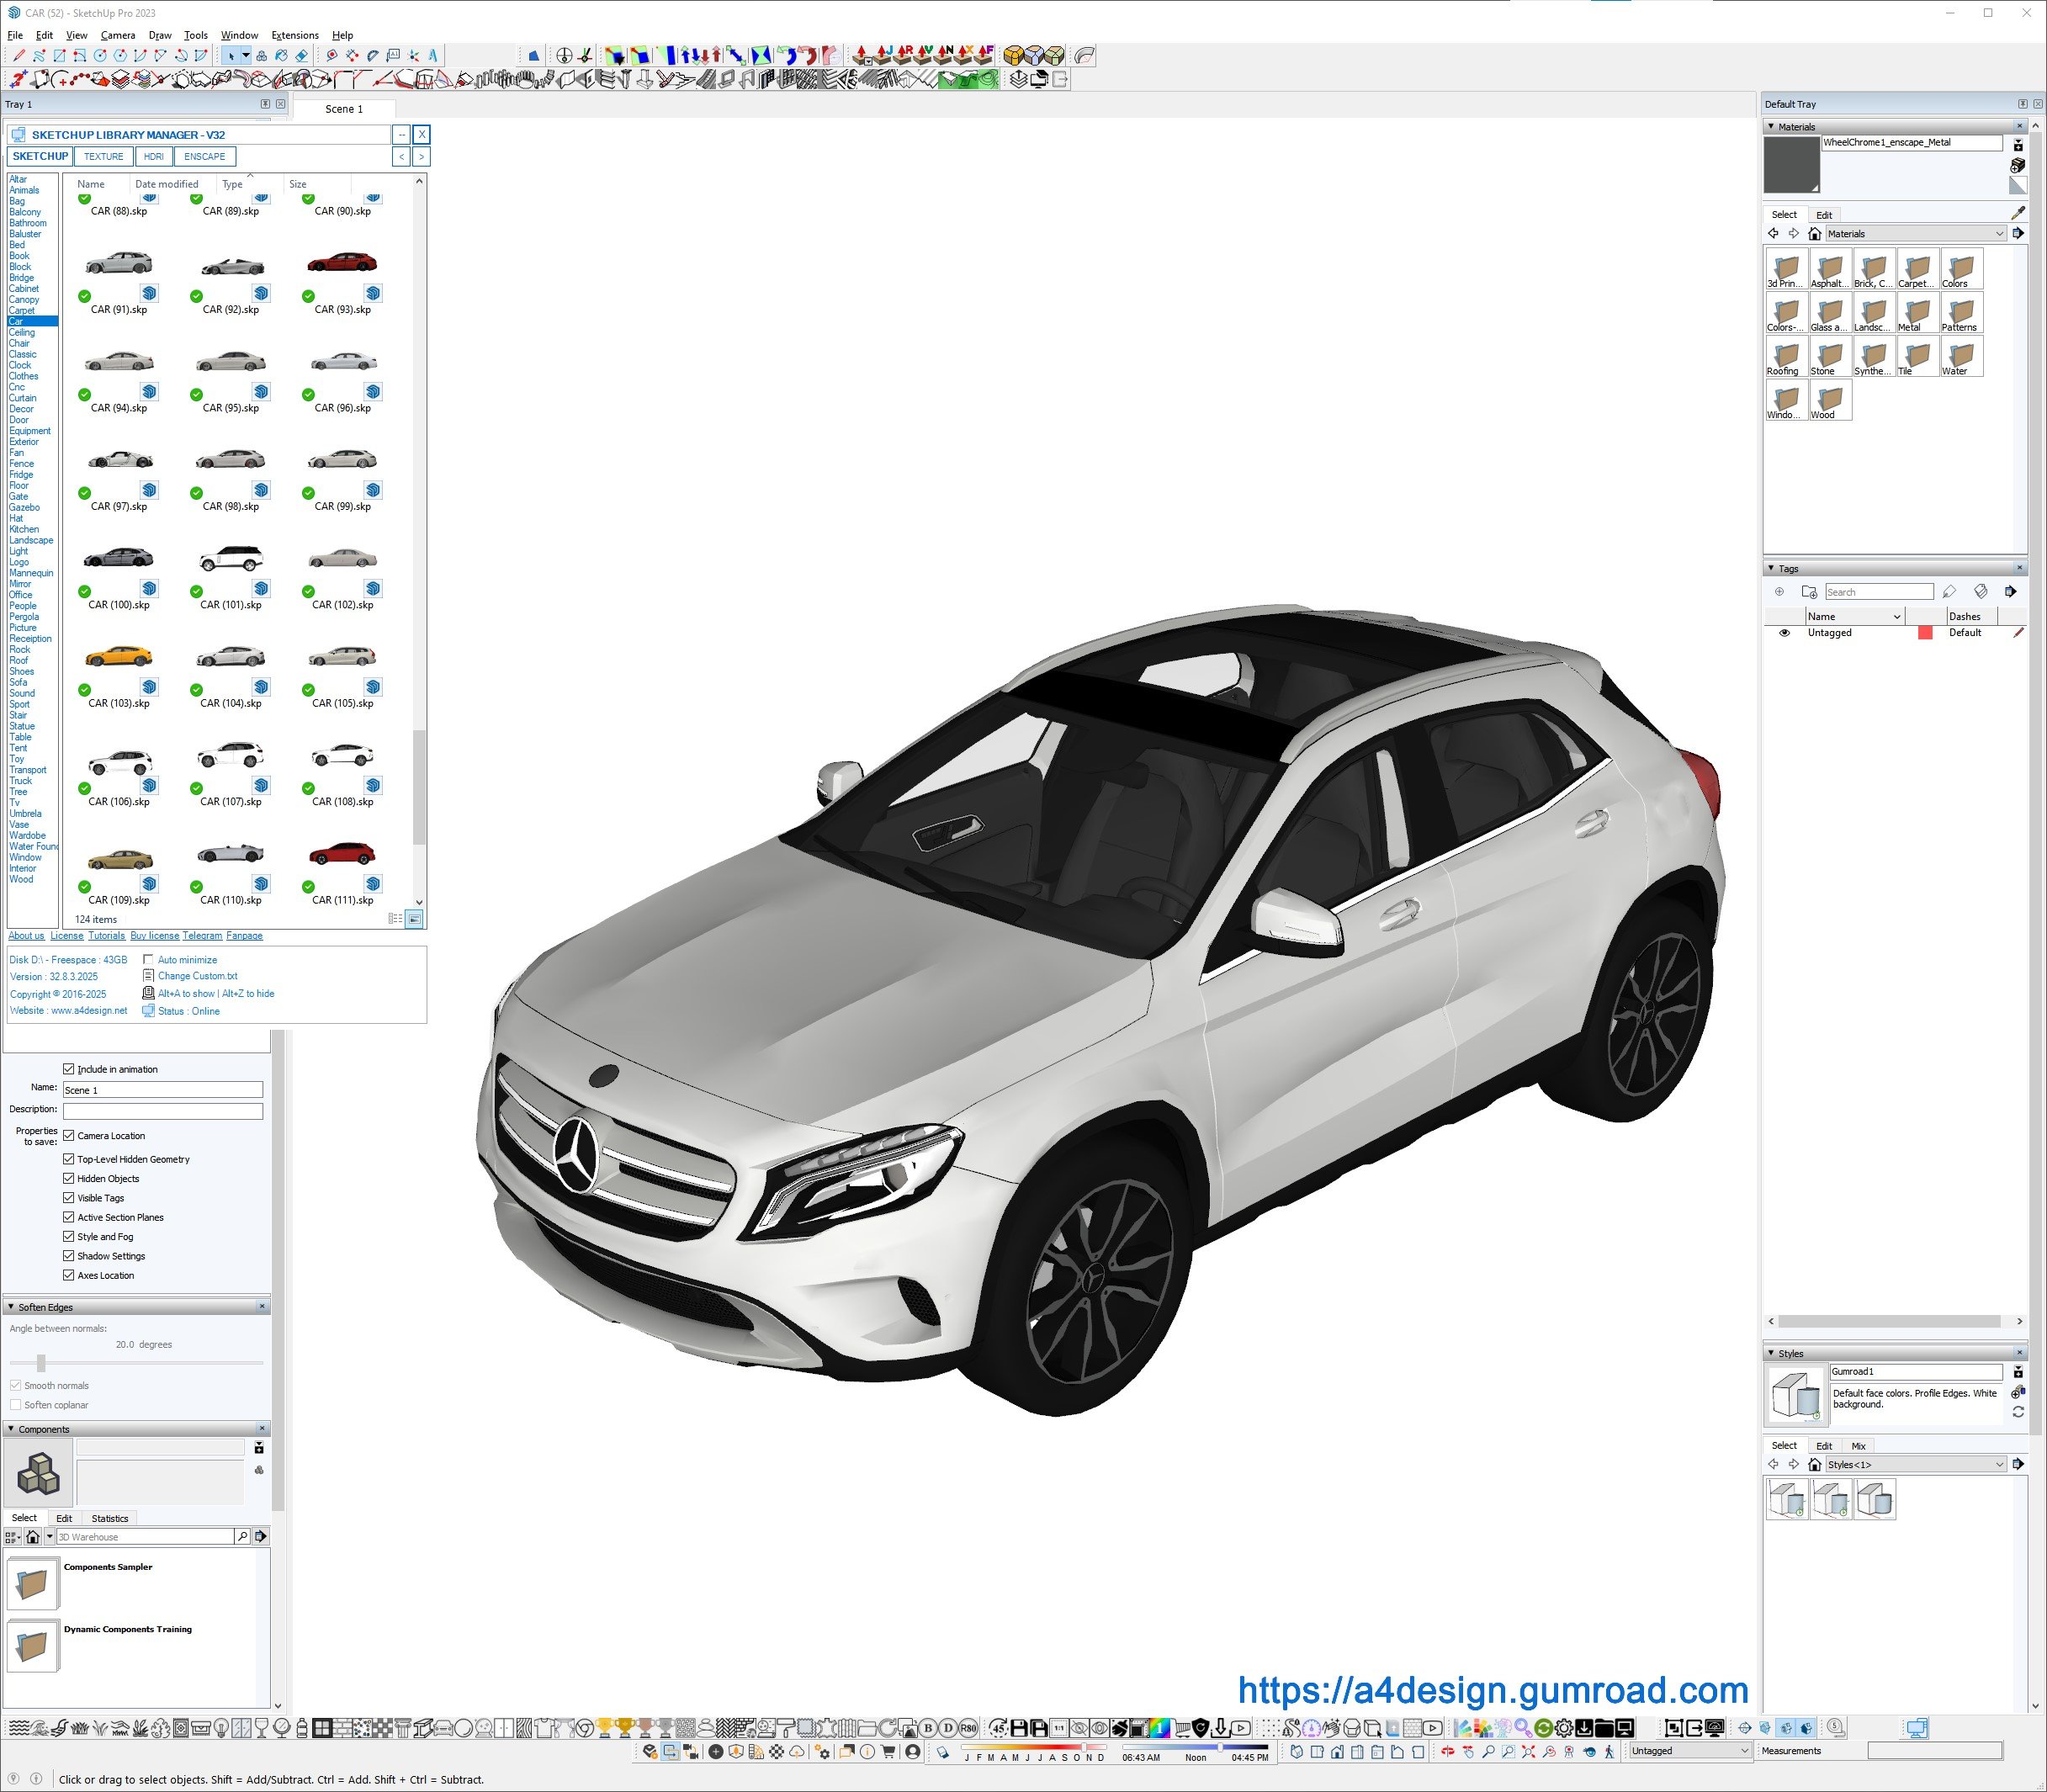Screen dimensions: 2047x1792
Task: Open the Materials collection dropdown
Action: point(1998,233)
